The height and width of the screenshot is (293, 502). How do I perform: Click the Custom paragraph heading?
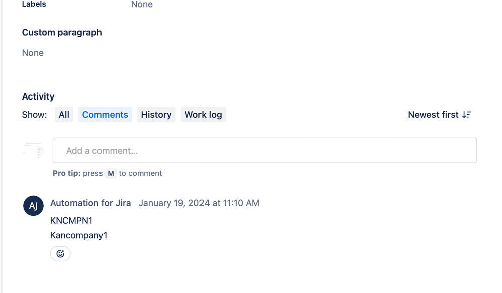pos(62,32)
